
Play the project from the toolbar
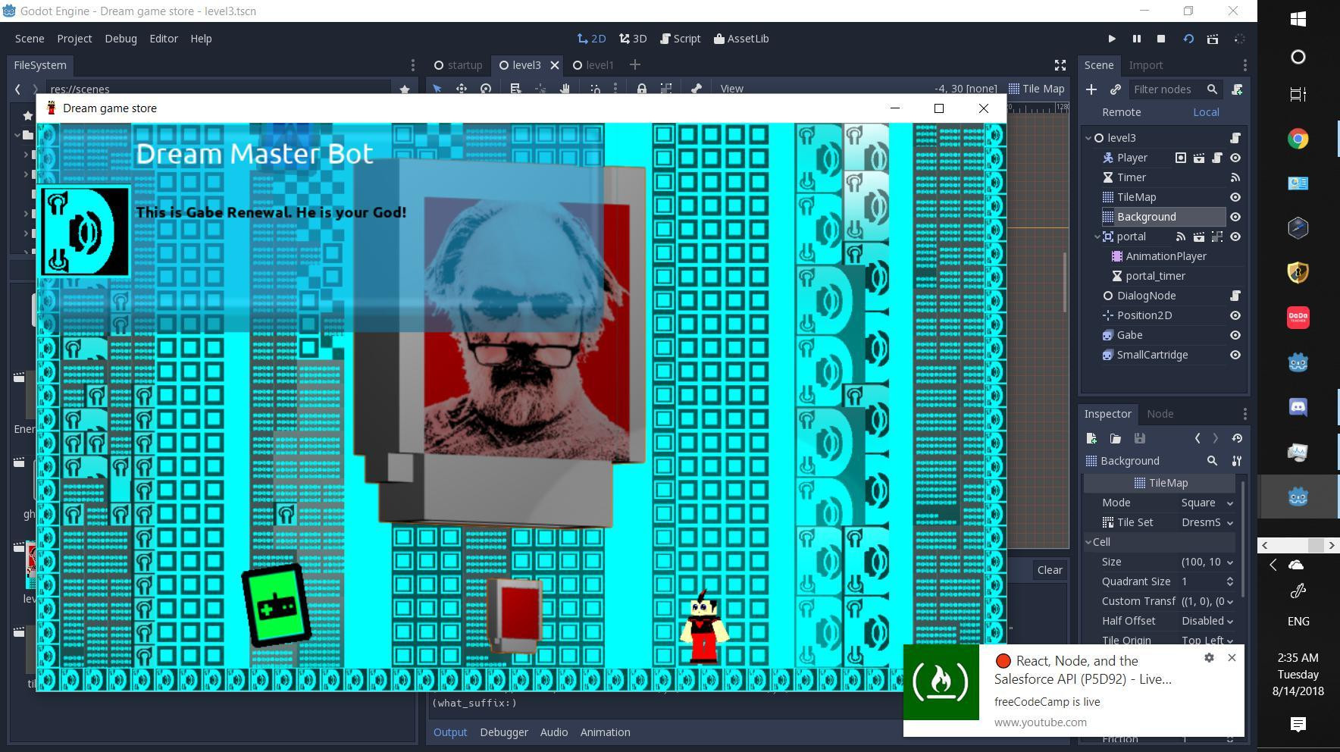coord(1112,39)
